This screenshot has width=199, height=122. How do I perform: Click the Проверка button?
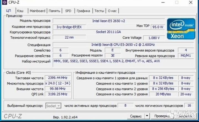(162, 116)
